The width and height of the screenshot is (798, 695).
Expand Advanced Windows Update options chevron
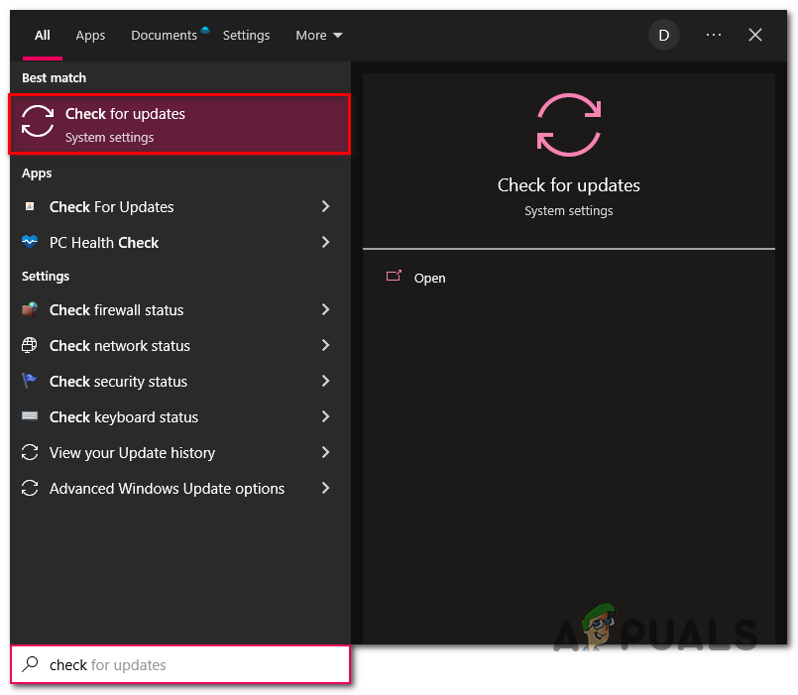tap(326, 487)
